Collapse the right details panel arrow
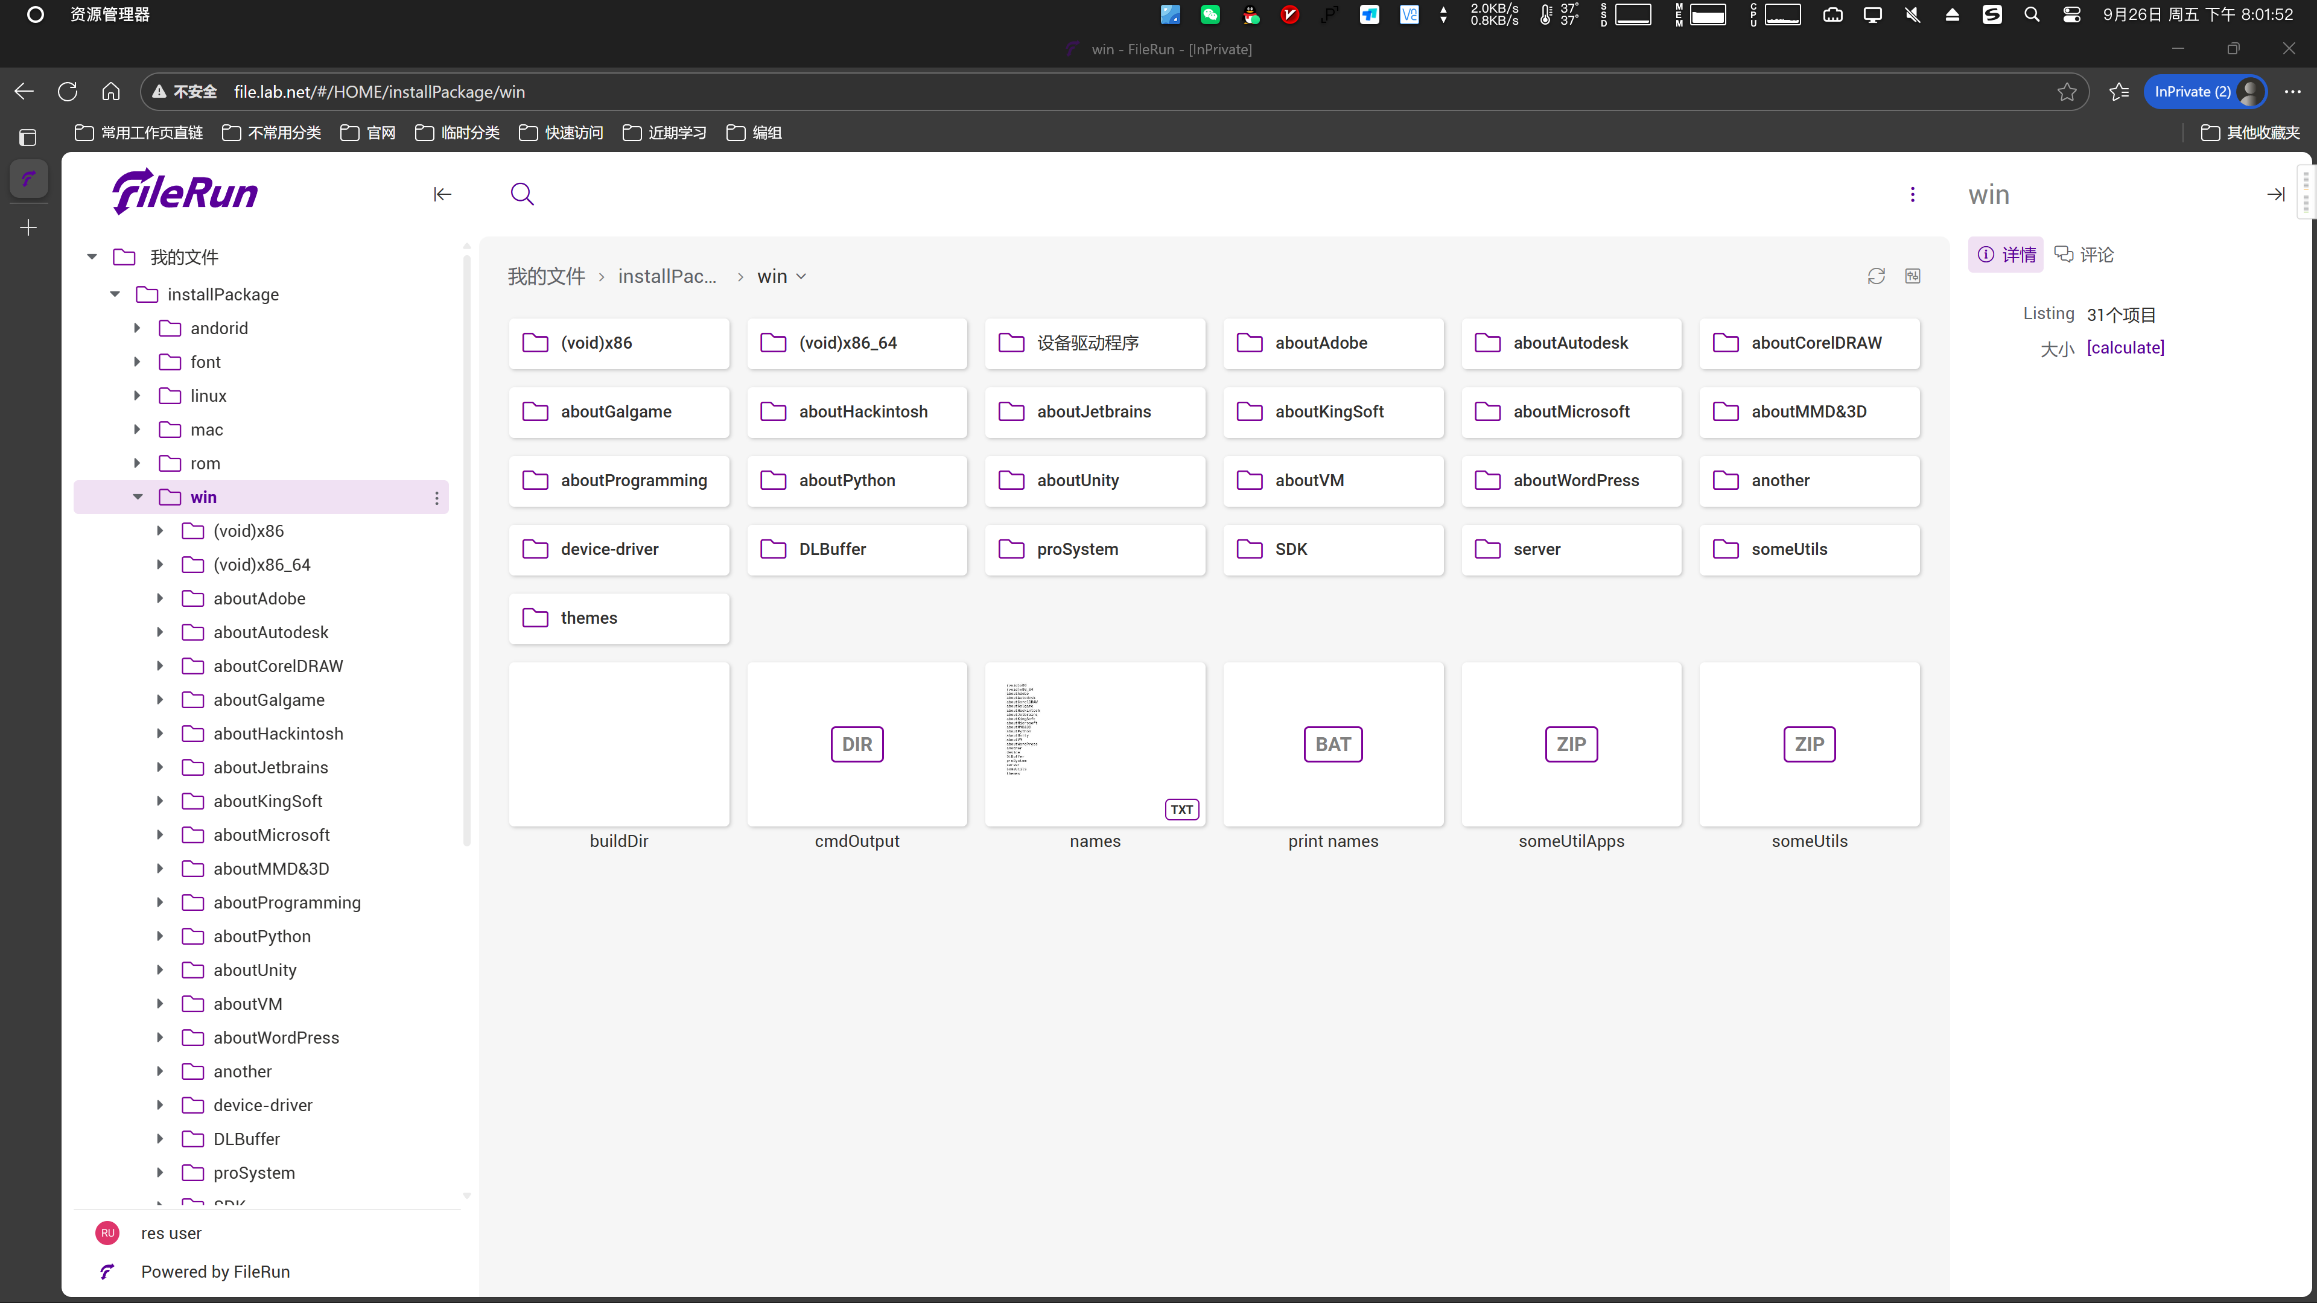Viewport: 2317px width, 1303px height. point(2275,194)
